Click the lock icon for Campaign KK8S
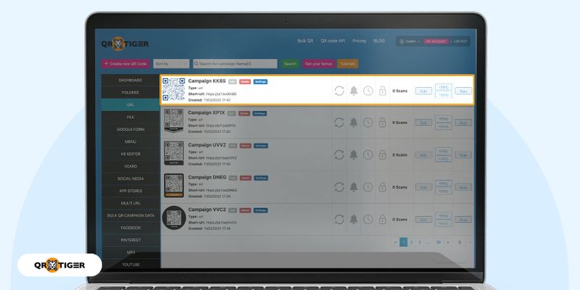 click(383, 91)
